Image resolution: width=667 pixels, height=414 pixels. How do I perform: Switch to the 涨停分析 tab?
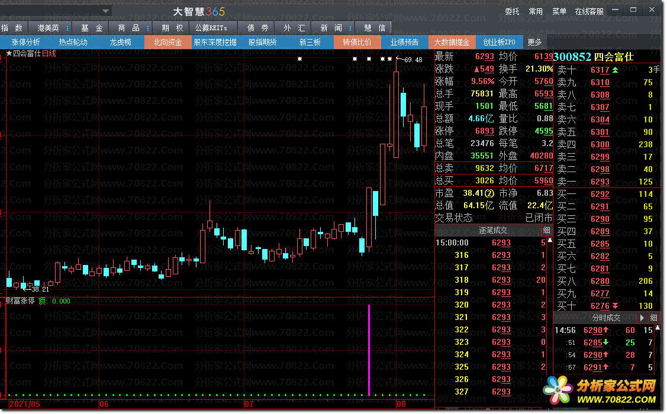(25, 42)
